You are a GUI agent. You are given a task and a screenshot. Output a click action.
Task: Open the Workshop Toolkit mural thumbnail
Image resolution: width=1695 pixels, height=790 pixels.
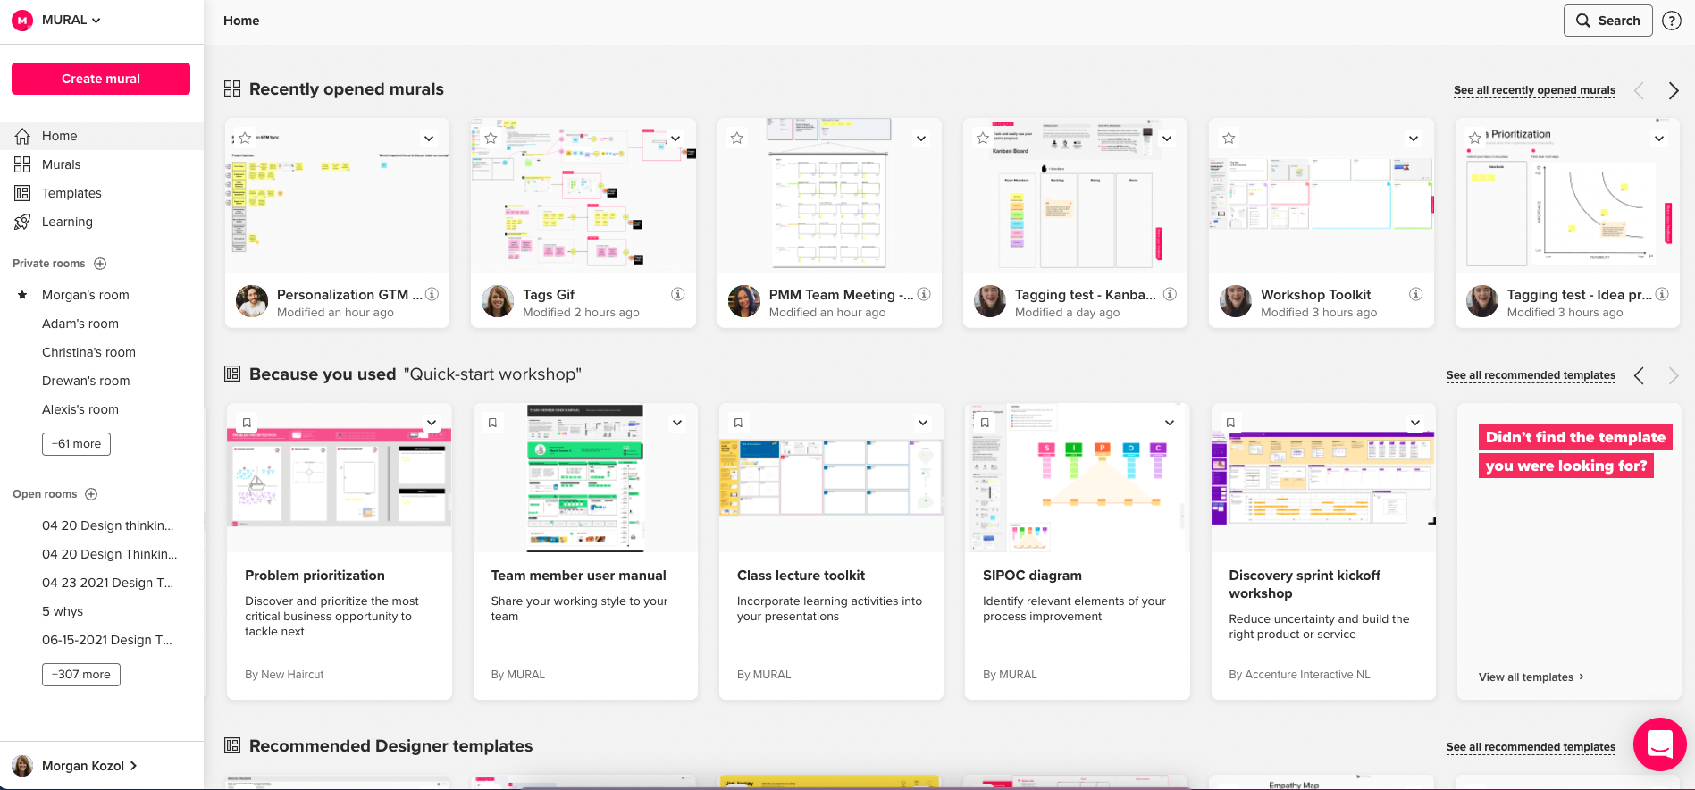(1322, 195)
